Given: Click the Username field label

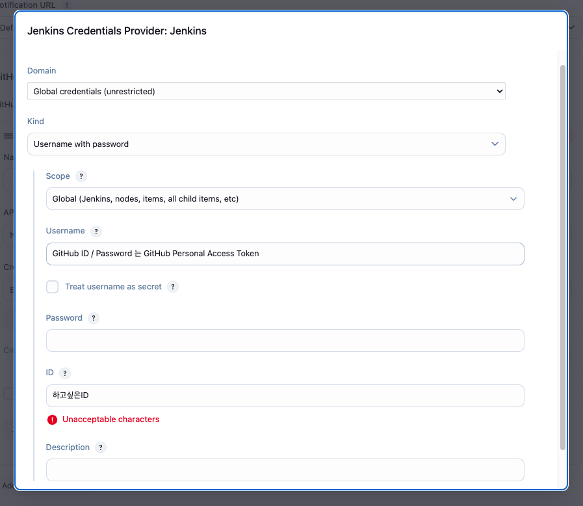Looking at the screenshot, I should click(x=65, y=231).
